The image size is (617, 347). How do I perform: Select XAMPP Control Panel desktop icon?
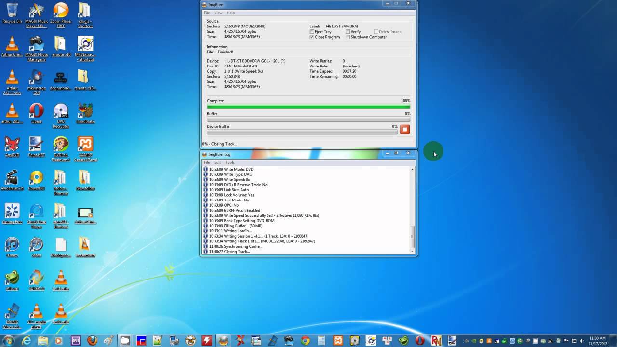85,149
